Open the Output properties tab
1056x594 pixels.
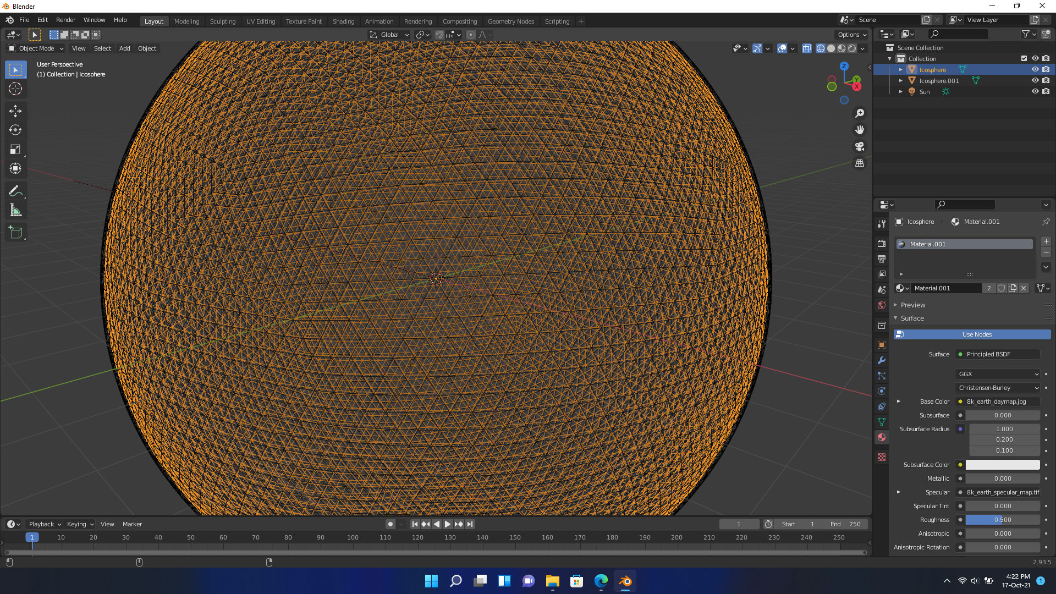(882, 258)
